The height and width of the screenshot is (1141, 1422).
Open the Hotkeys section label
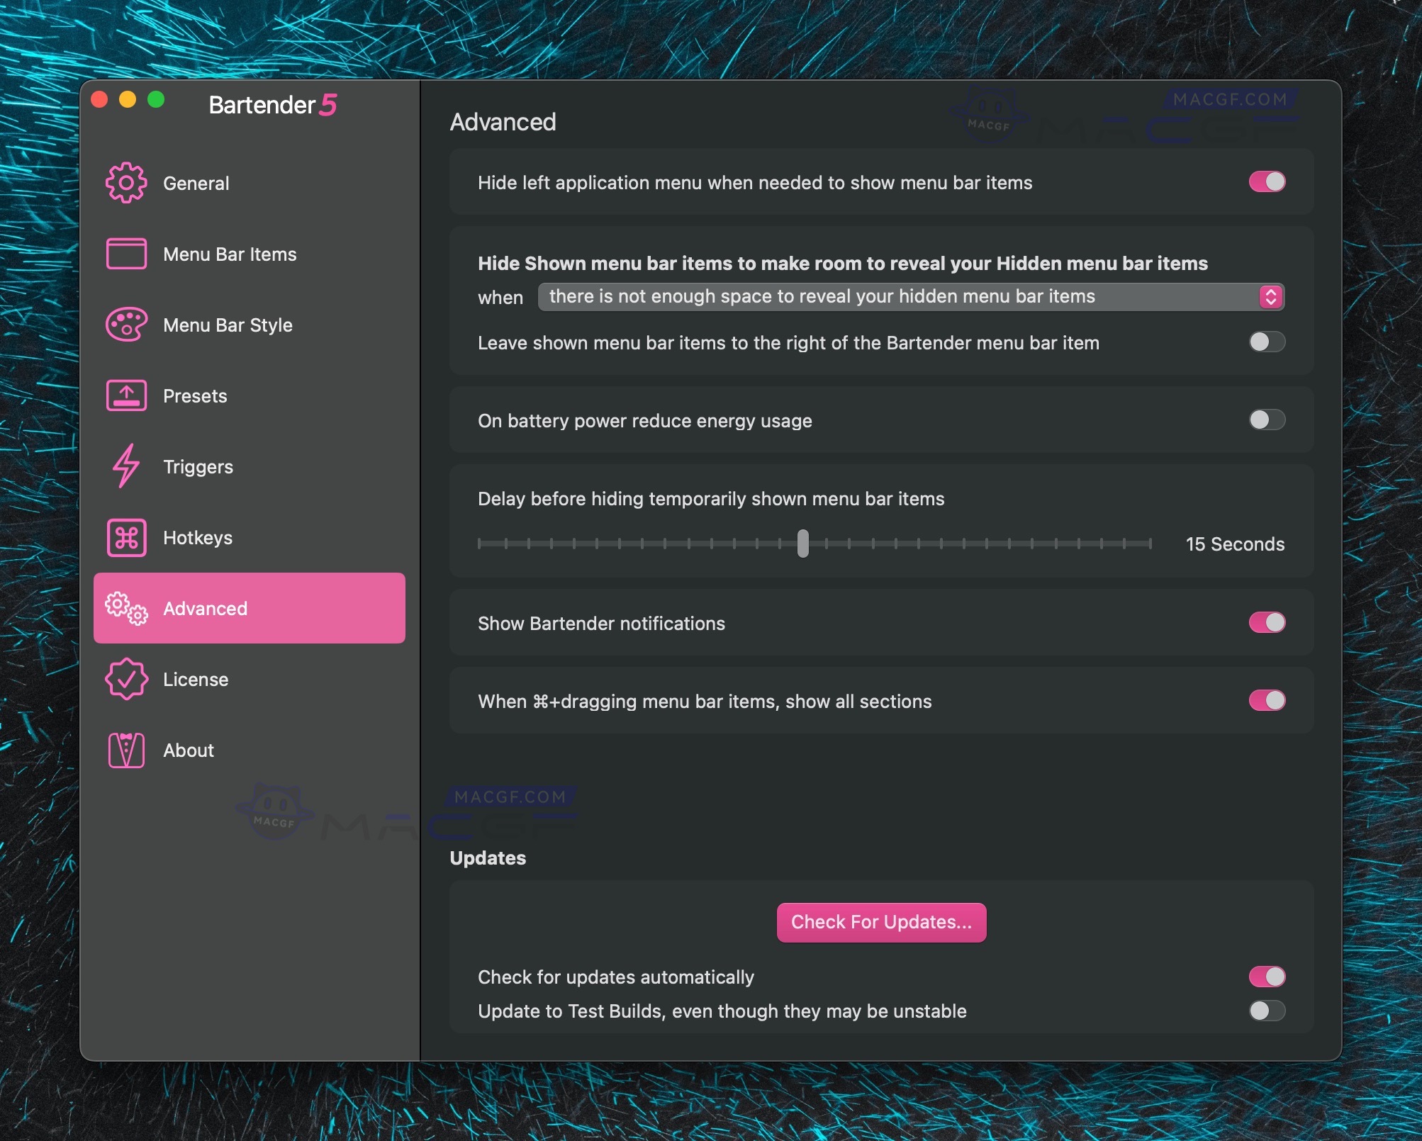[x=198, y=538]
